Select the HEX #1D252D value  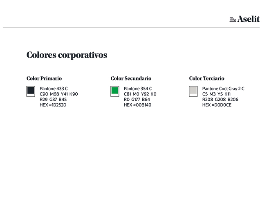pos(53,105)
